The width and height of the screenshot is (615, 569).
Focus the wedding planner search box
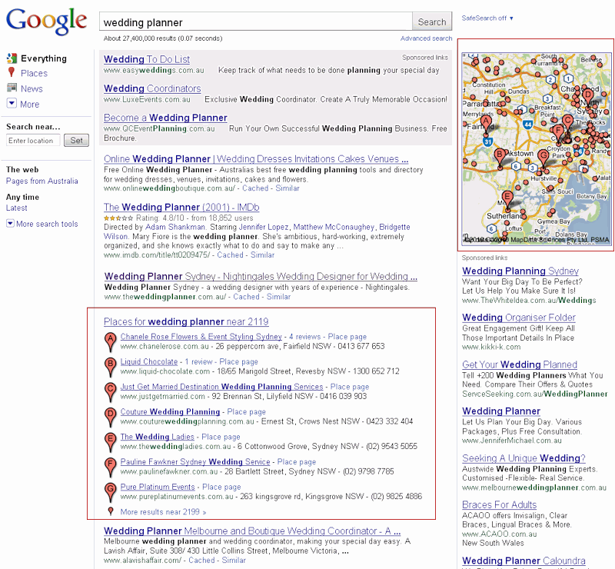click(256, 22)
